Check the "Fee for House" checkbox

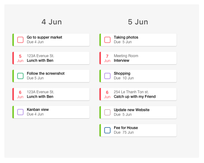pyautogui.click(x=107, y=130)
